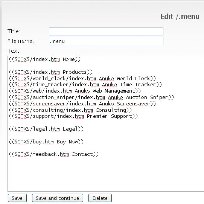Click the Anuko Auction Sniper line
Screen dimensions: 204x204
[91, 97]
